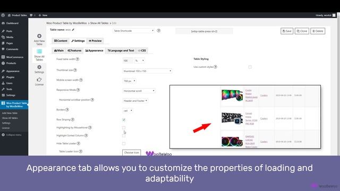Toggle the Row Striping checkbox
The height and width of the screenshot is (191, 340).
pyautogui.click(x=124, y=120)
